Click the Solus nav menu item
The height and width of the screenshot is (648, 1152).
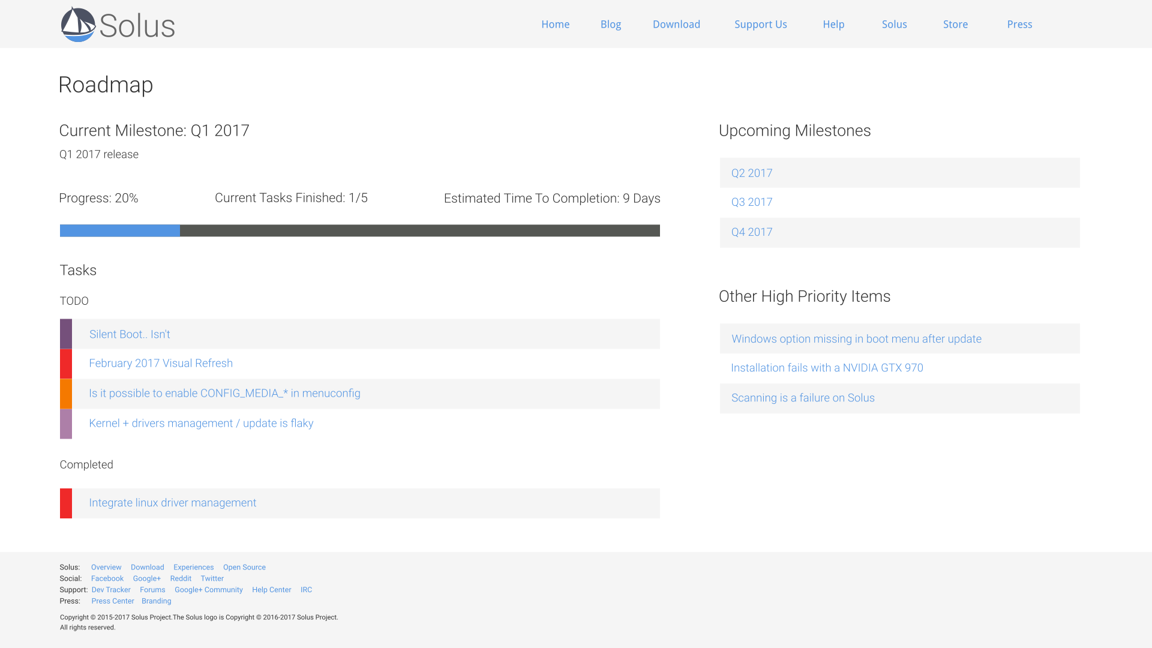pyautogui.click(x=895, y=25)
